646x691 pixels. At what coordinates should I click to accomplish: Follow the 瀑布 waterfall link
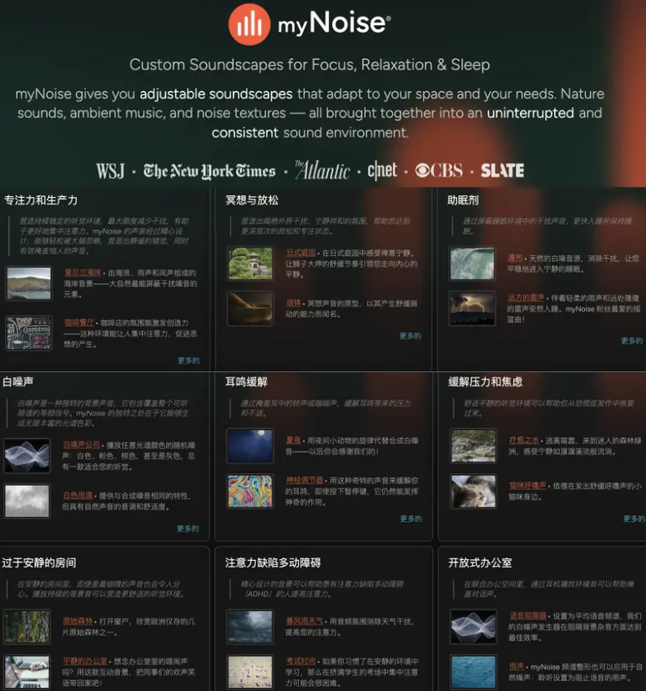click(x=515, y=258)
